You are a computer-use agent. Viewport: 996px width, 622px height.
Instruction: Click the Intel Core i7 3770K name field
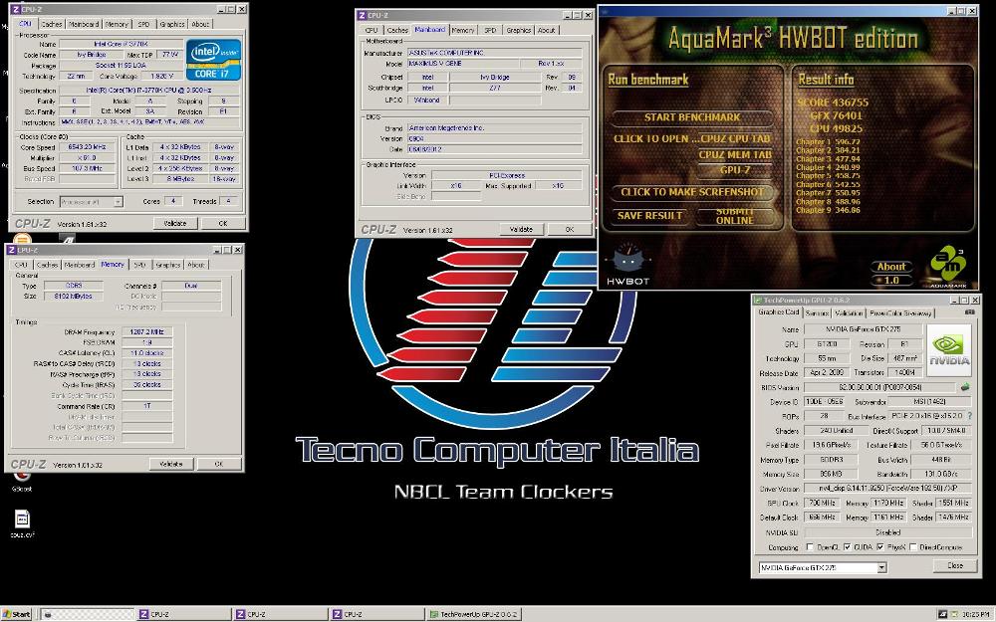(x=121, y=44)
